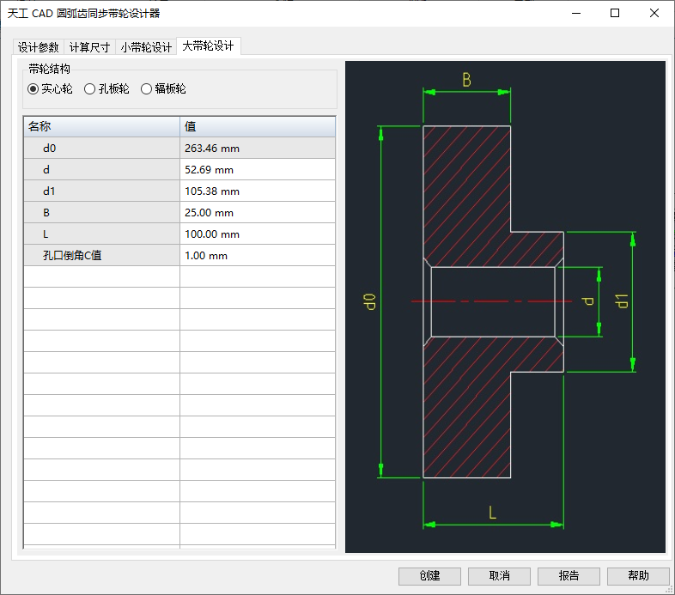Click the 帮助 button

coord(638,576)
